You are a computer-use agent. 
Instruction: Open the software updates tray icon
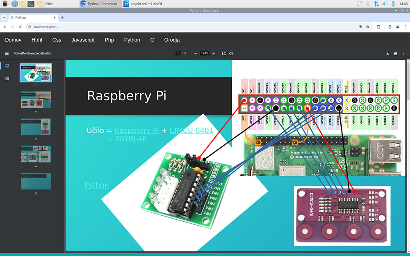tap(360, 4)
